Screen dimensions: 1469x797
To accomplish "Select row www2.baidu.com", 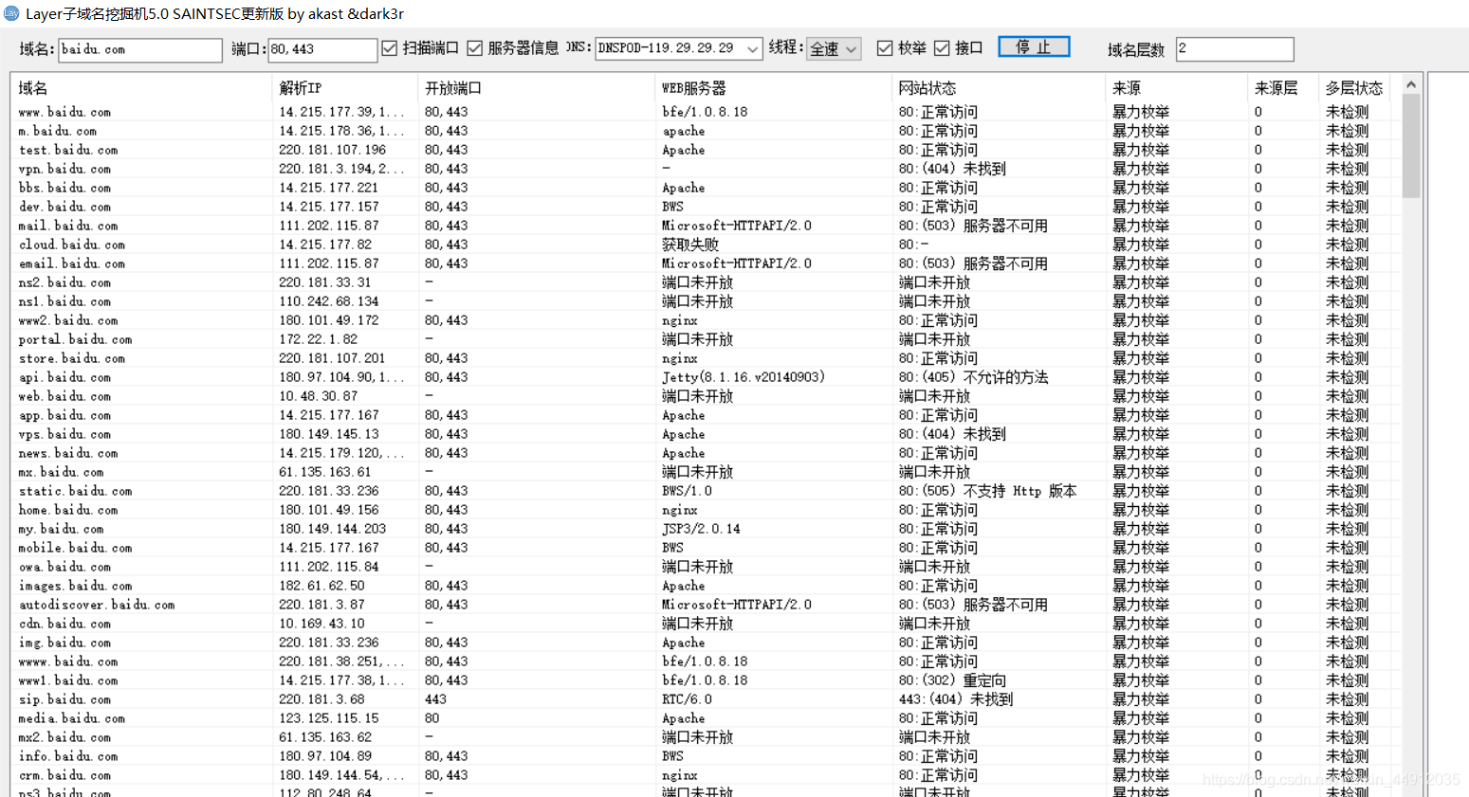I will click(x=706, y=320).
